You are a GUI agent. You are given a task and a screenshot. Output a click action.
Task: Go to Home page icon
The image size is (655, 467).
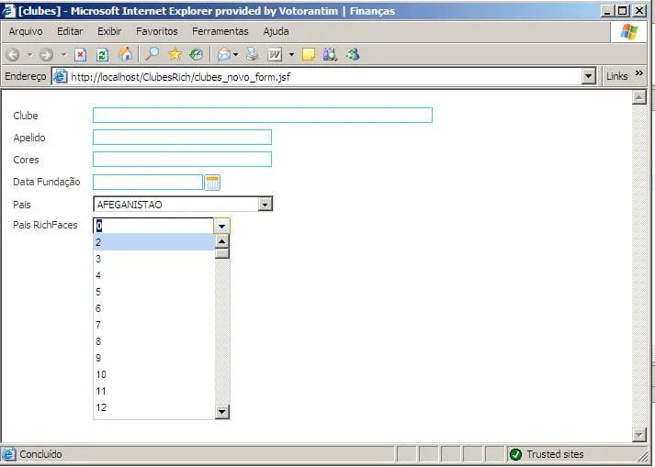(125, 54)
